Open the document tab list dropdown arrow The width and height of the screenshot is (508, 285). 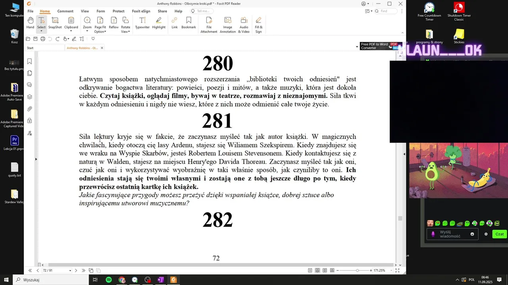(x=357, y=47)
